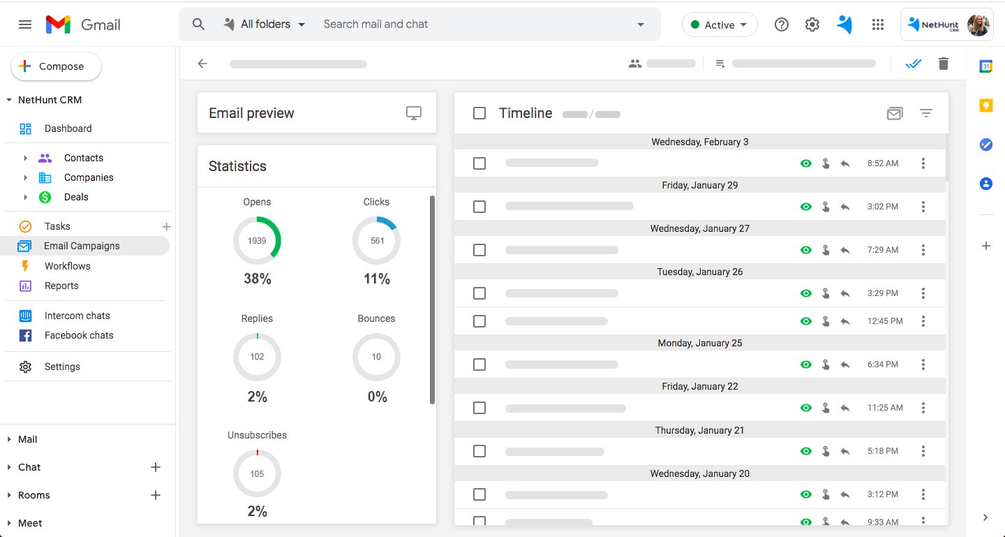Viewport: 1005px width, 537px height.
Task: Go to Reports in the sidebar
Action: 61,286
